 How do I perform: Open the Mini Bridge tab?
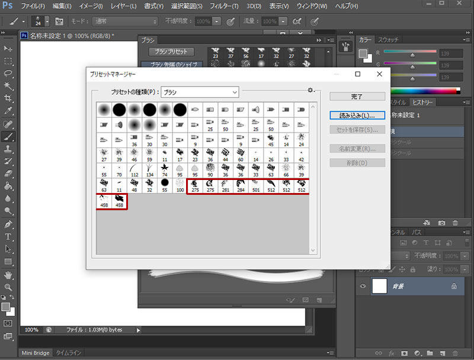click(36, 353)
